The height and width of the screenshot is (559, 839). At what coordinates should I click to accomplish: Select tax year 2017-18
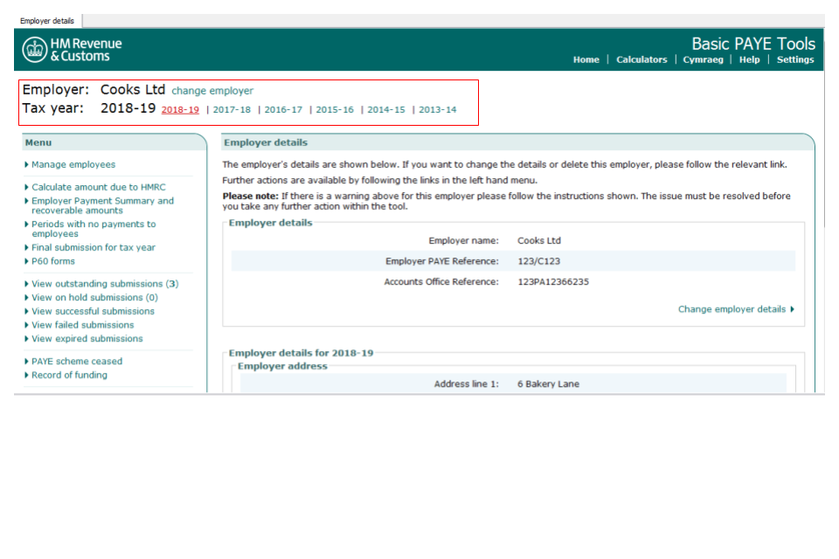click(x=232, y=110)
